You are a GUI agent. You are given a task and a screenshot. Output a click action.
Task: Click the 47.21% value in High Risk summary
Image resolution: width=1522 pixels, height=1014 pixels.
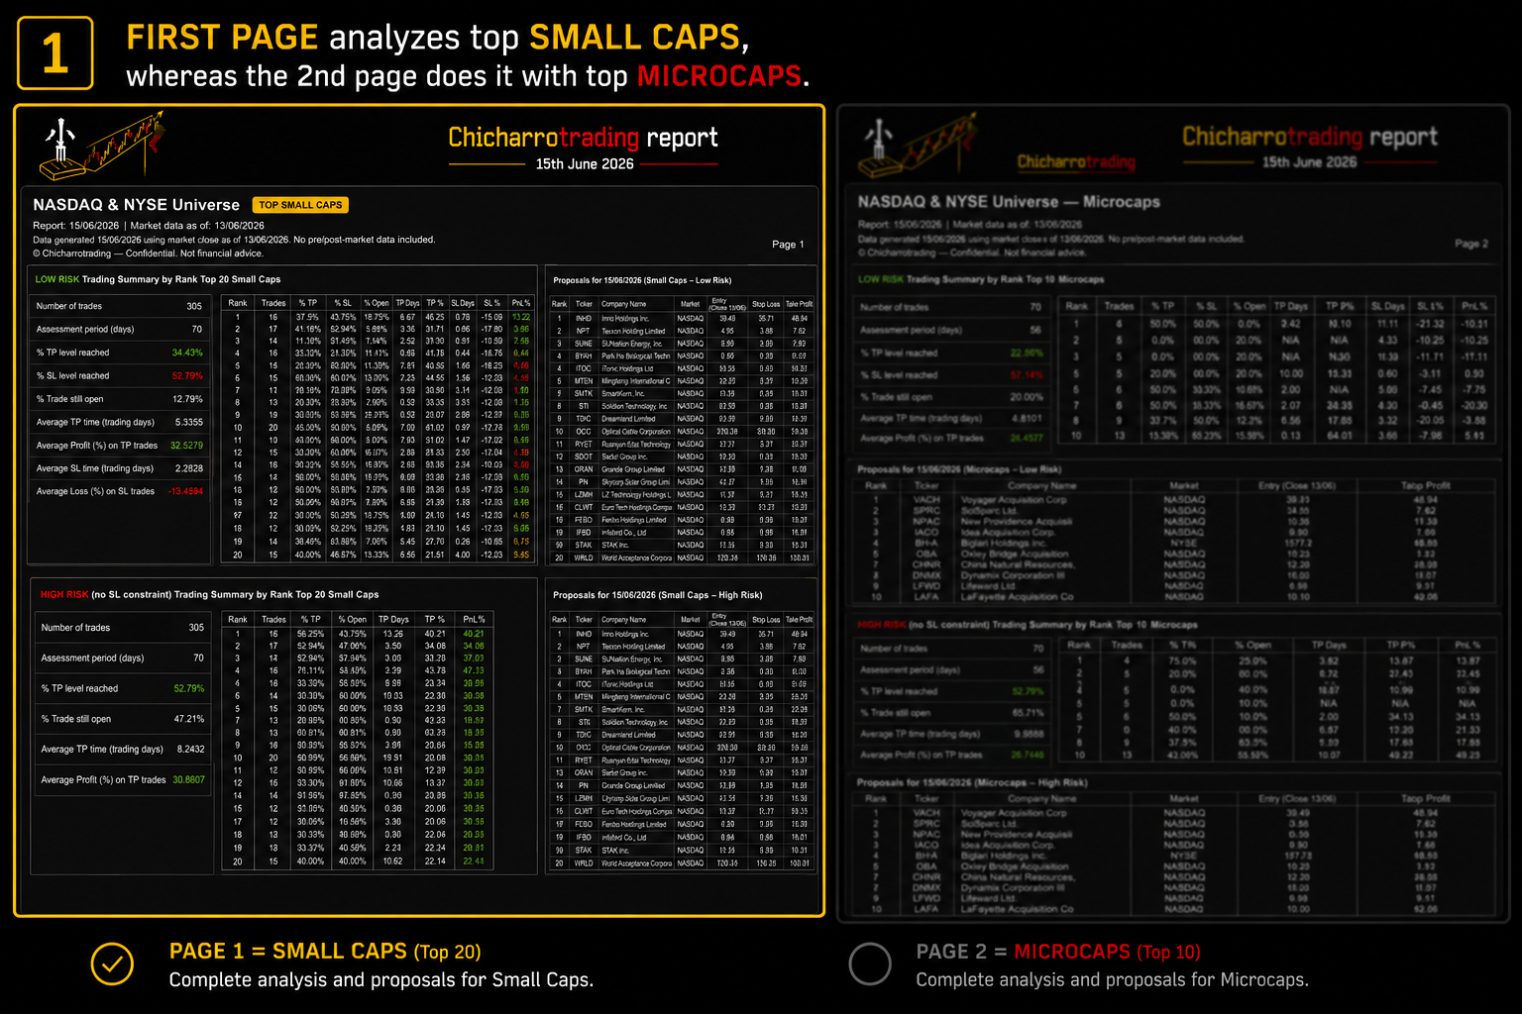tap(189, 719)
